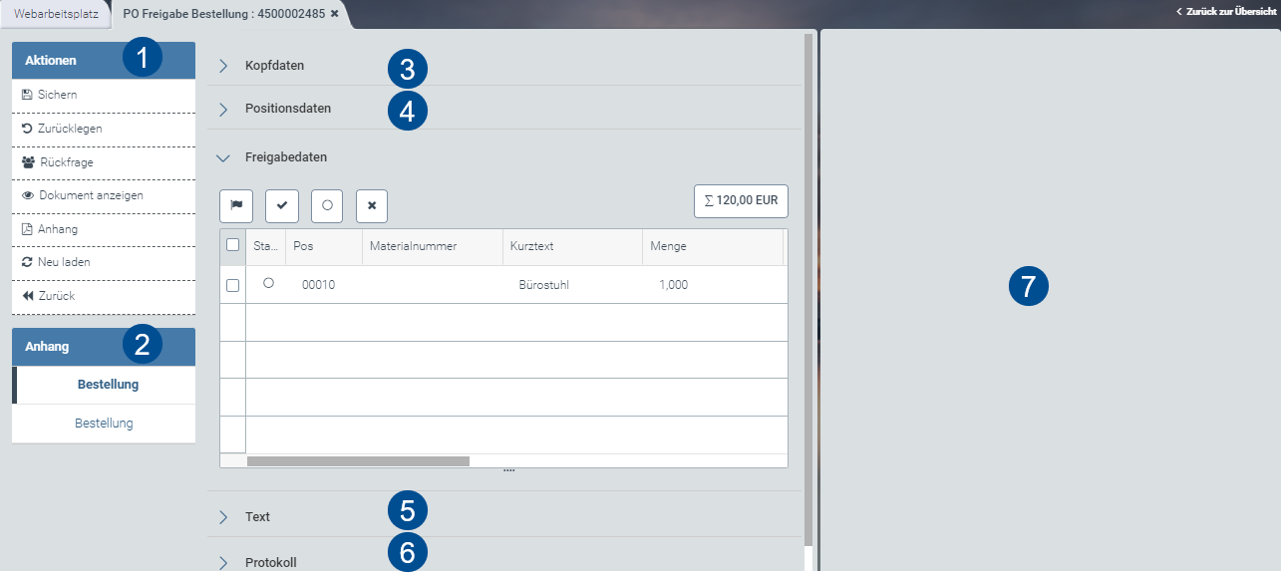Check the checkbox for position 00010
This screenshot has height=573, width=1281.
pyautogui.click(x=233, y=285)
